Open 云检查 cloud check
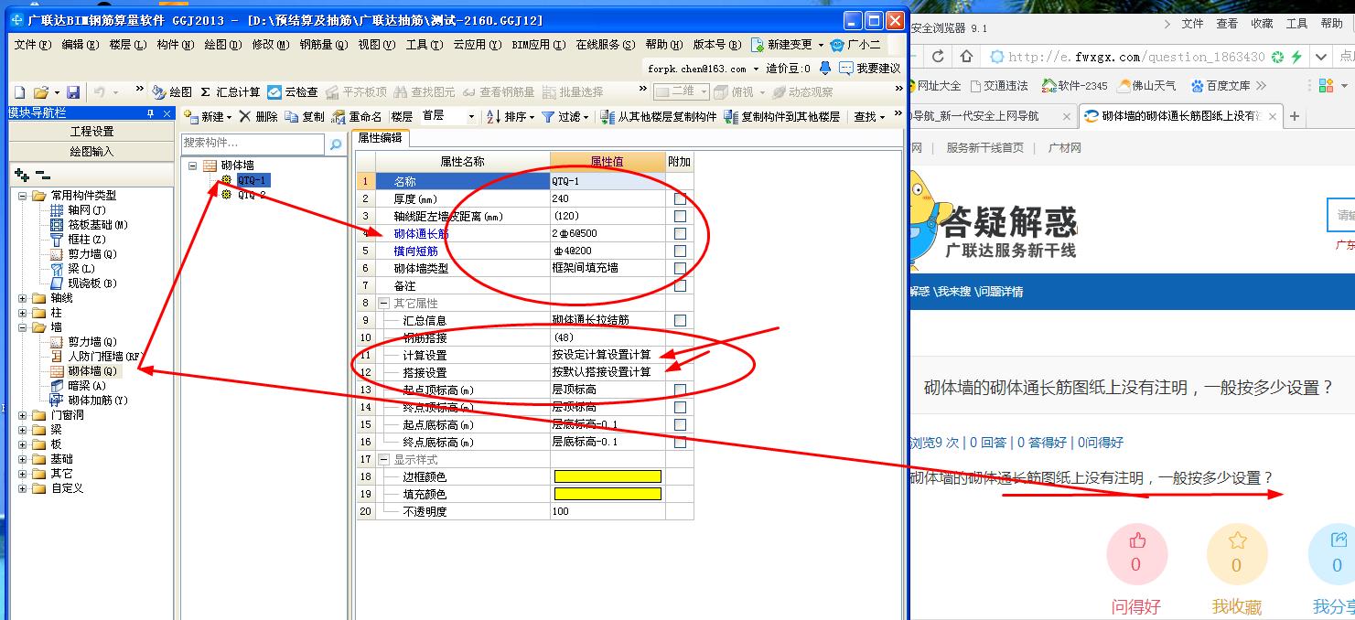This screenshot has height=620, width=1355. click(293, 92)
